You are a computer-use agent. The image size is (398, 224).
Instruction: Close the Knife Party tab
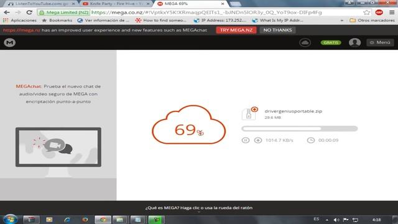(x=148, y=4)
